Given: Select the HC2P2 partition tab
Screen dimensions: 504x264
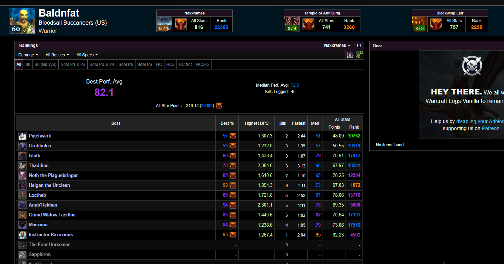Looking at the screenshot, I should (185, 65).
